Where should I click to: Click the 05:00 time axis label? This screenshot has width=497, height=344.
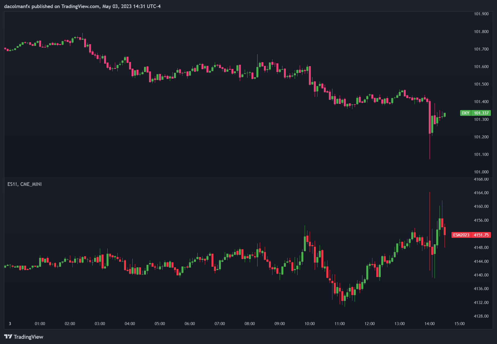(x=160, y=324)
